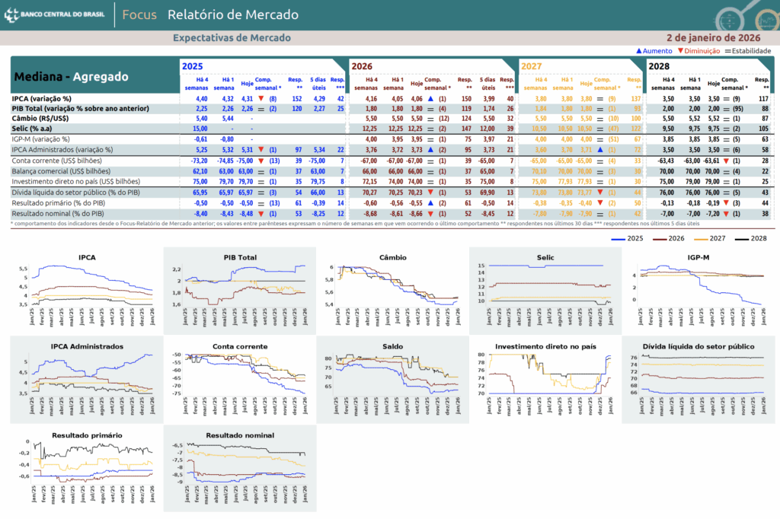780x519 pixels.
Task: Click the 2 de janeiro de 2026 date
Action: pos(712,37)
